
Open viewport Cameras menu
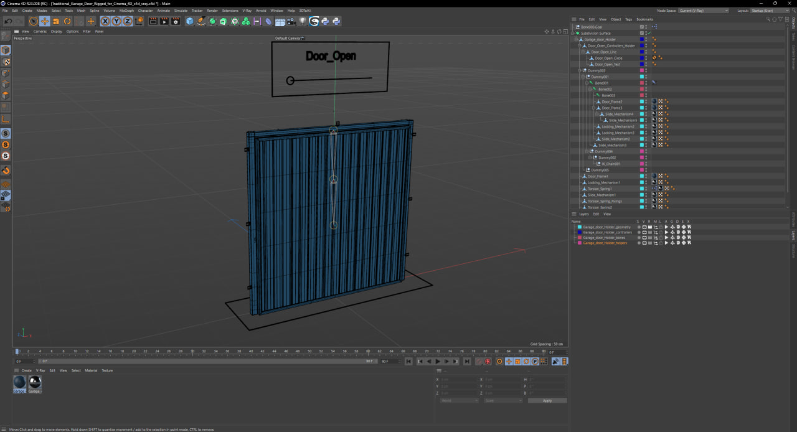click(40, 31)
